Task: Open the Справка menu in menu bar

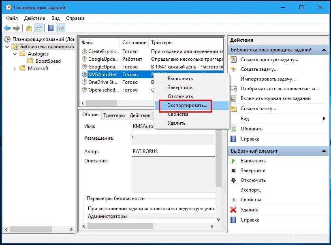Action: click(75, 18)
